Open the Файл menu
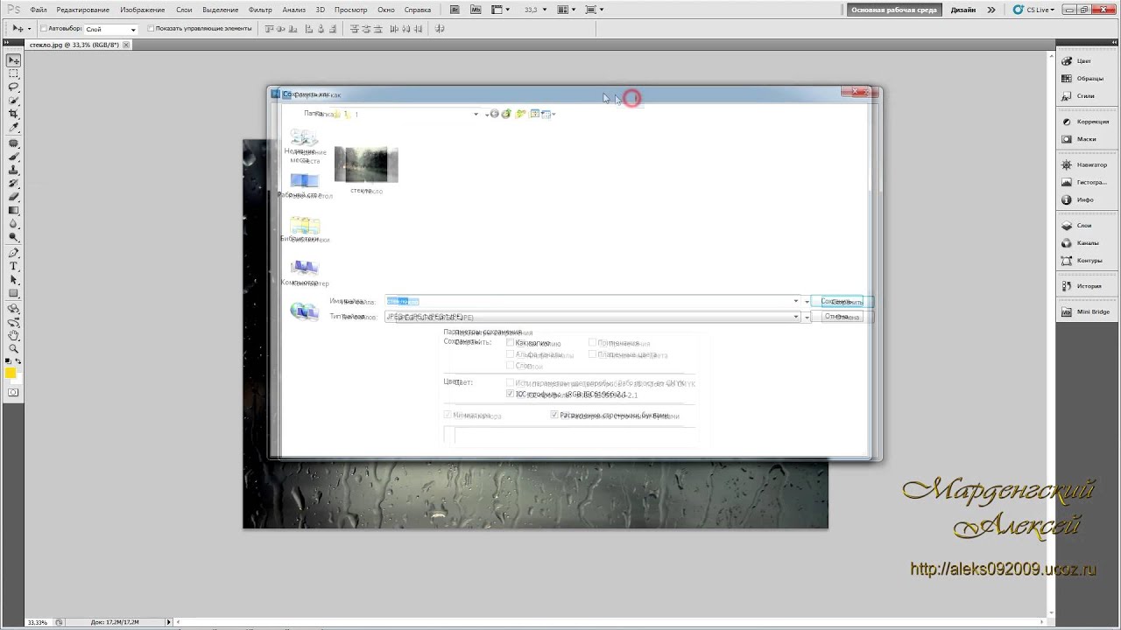This screenshot has width=1121, height=630. tap(38, 10)
